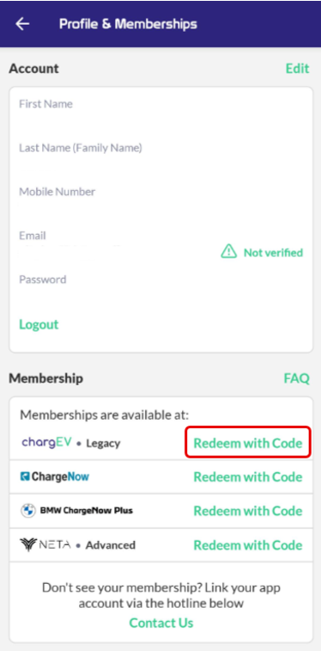
Task: Click the Not verified status text
Action: pos(274,253)
